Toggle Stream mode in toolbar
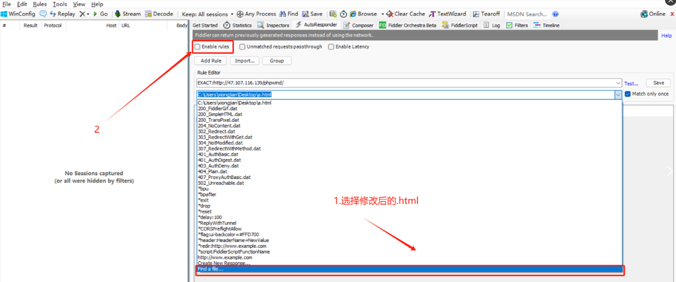676x282 pixels. pos(127,14)
